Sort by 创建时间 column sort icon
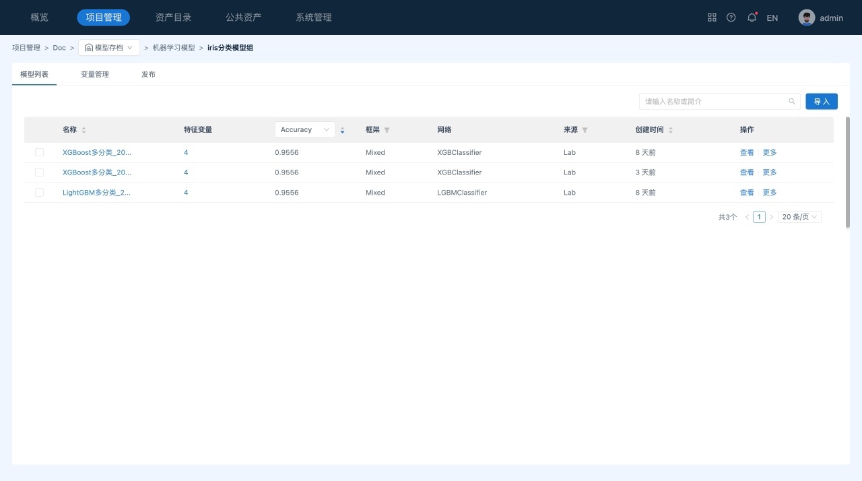 [x=671, y=130]
